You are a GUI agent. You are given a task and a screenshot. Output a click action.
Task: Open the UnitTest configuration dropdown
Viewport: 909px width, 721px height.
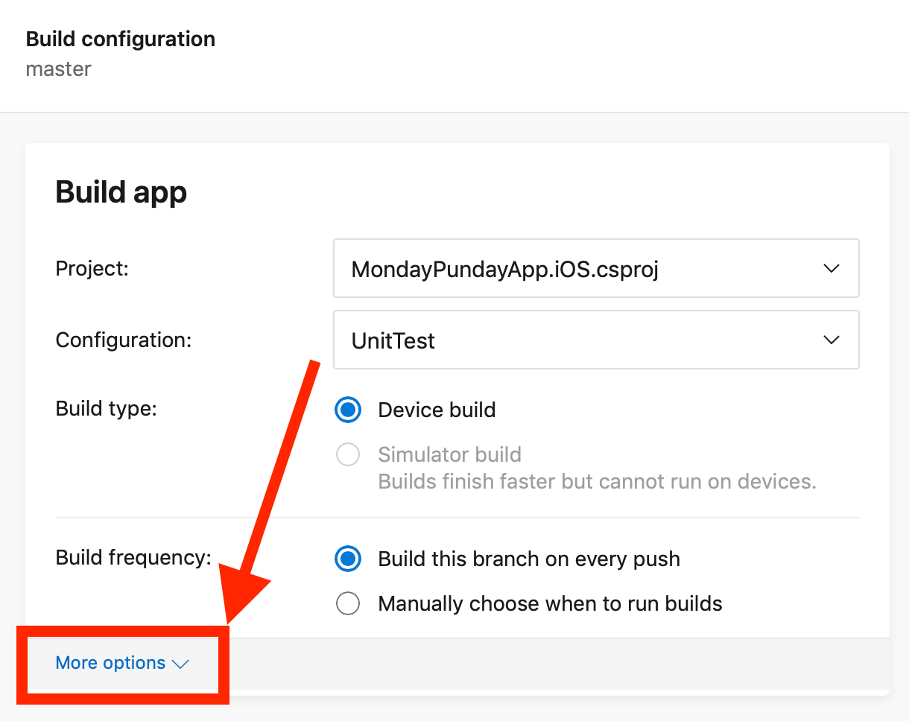pyautogui.click(x=596, y=340)
